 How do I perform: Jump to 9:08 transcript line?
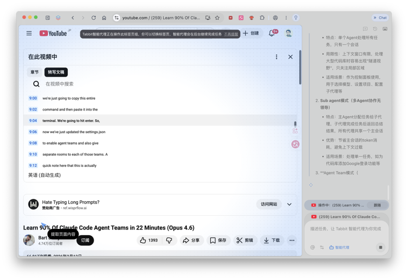click(160, 143)
